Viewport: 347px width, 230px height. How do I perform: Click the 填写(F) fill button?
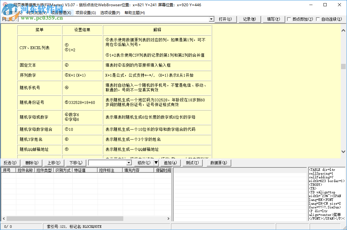pyautogui.click(x=273, y=19)
